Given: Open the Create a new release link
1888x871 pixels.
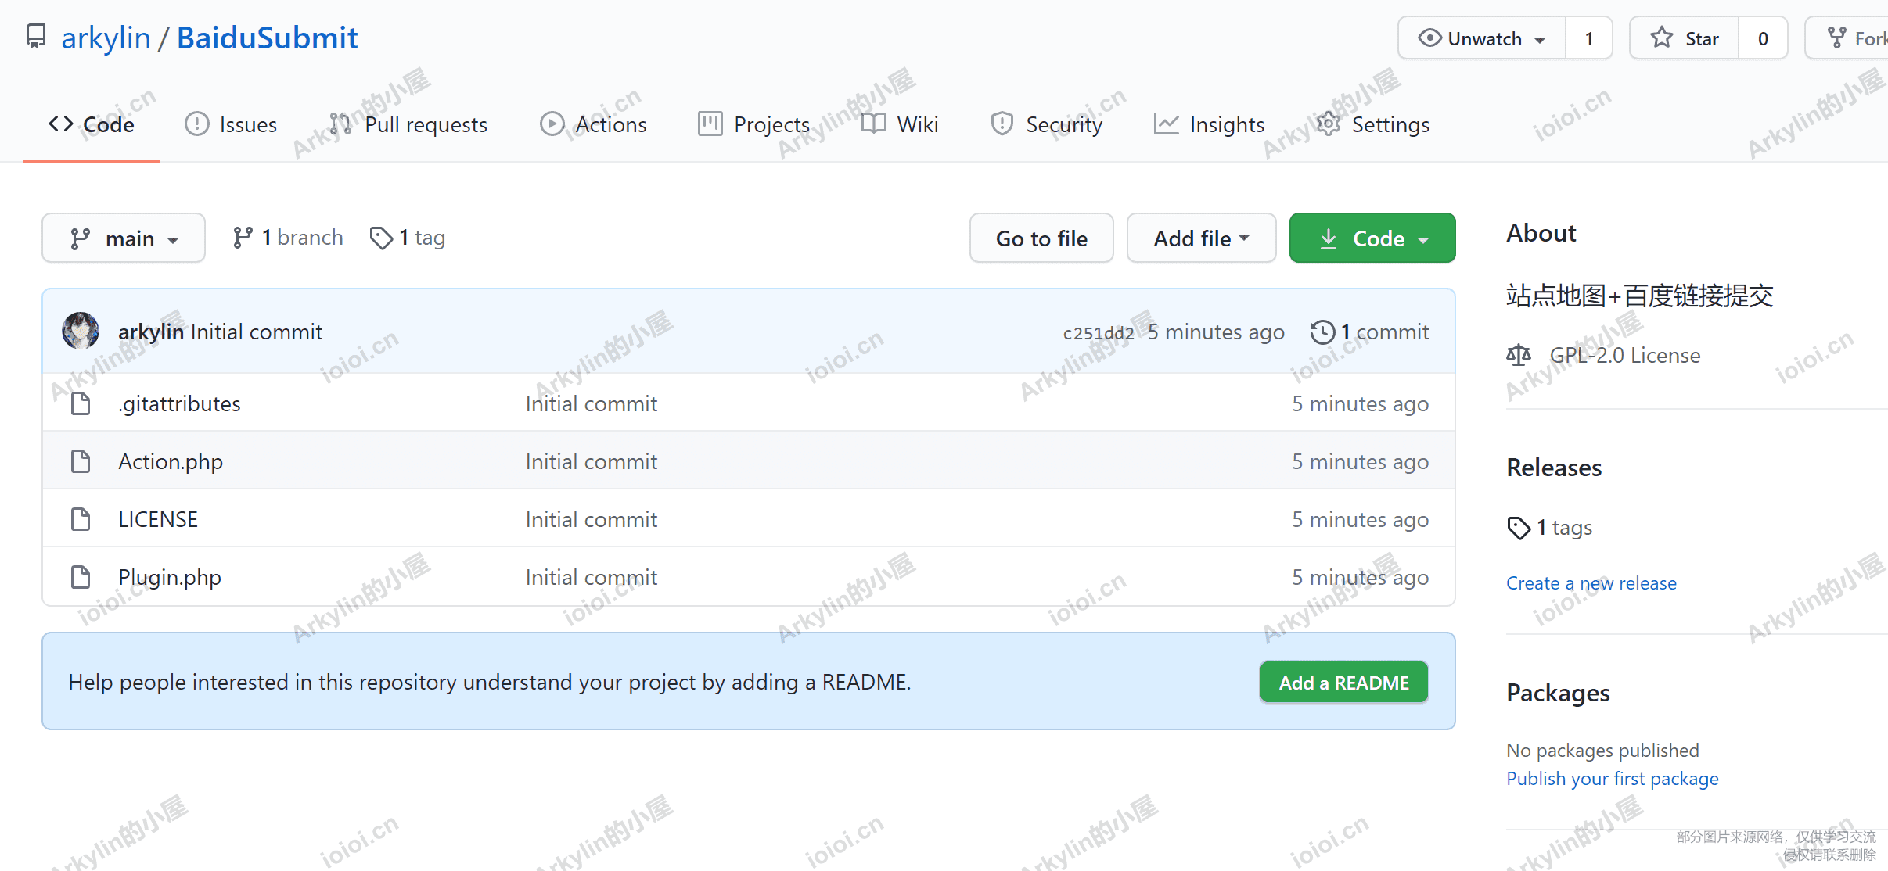Looking at the screenshot, I should (x=1591, y=583).
